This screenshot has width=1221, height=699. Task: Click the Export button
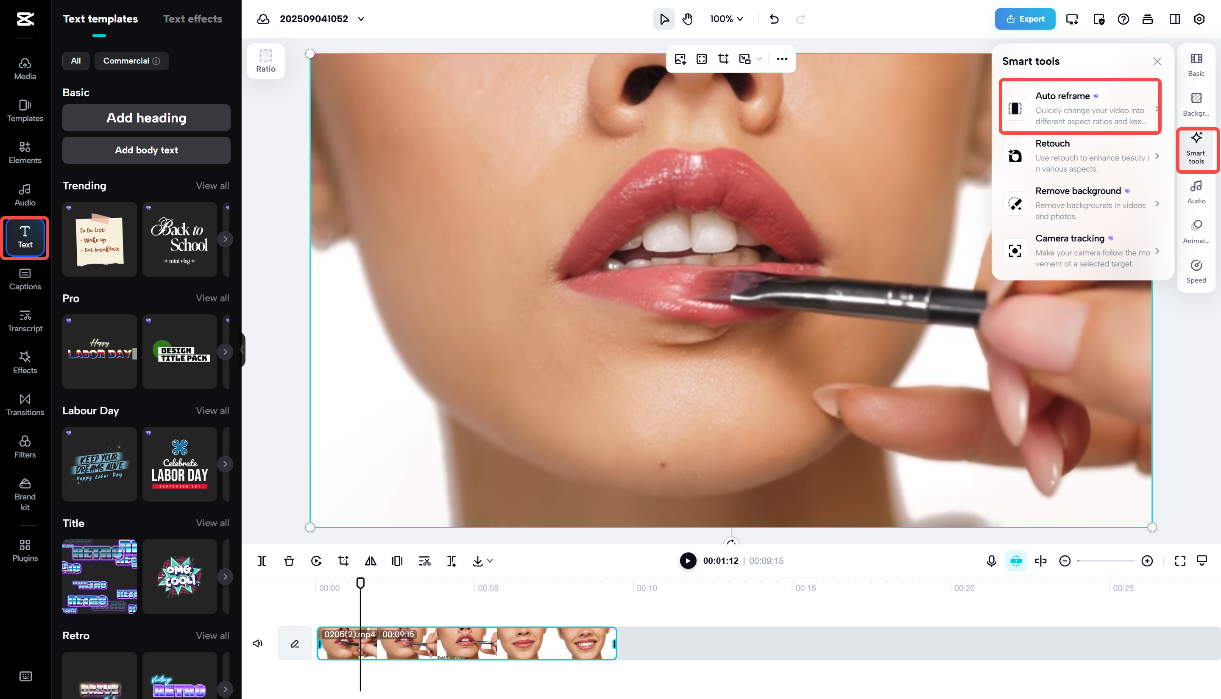coord(1025,19)
